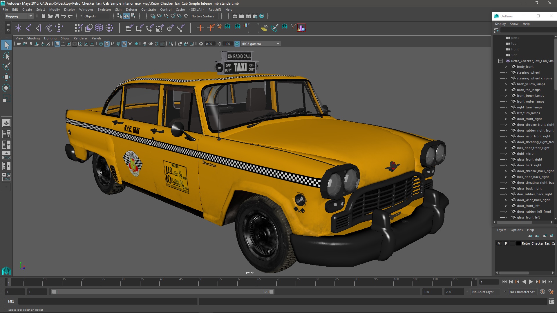
Task: Click the MEL command input field
Action: click(107, 301)
